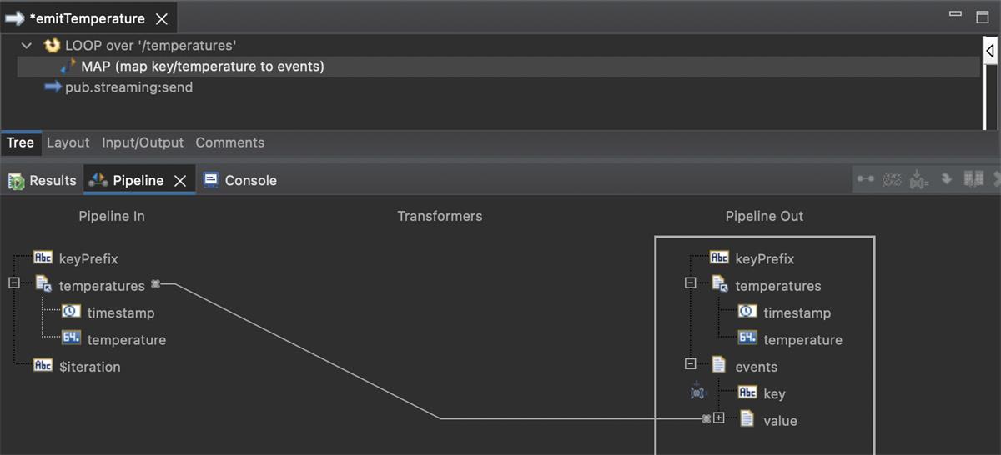Select the LOOP over '/temperatures' step
Image resolution: width=1001 pixels, height=455 pixels.
pos(151,46)
